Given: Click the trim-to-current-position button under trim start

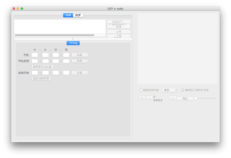Looking at the screenshot, I should tap(42, 67).
